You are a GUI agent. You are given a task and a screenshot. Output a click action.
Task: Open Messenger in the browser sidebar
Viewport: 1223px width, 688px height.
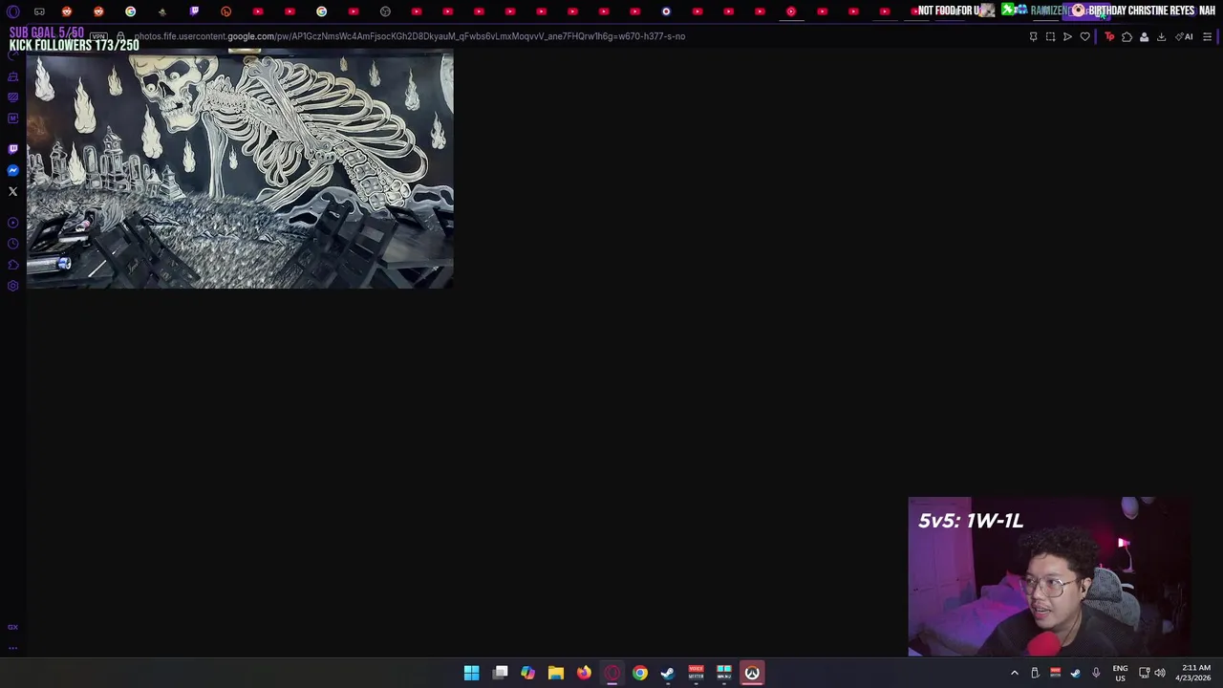(12, 170)
